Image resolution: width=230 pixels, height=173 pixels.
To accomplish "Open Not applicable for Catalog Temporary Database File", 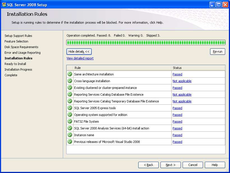I will click(x=182, y=101).
